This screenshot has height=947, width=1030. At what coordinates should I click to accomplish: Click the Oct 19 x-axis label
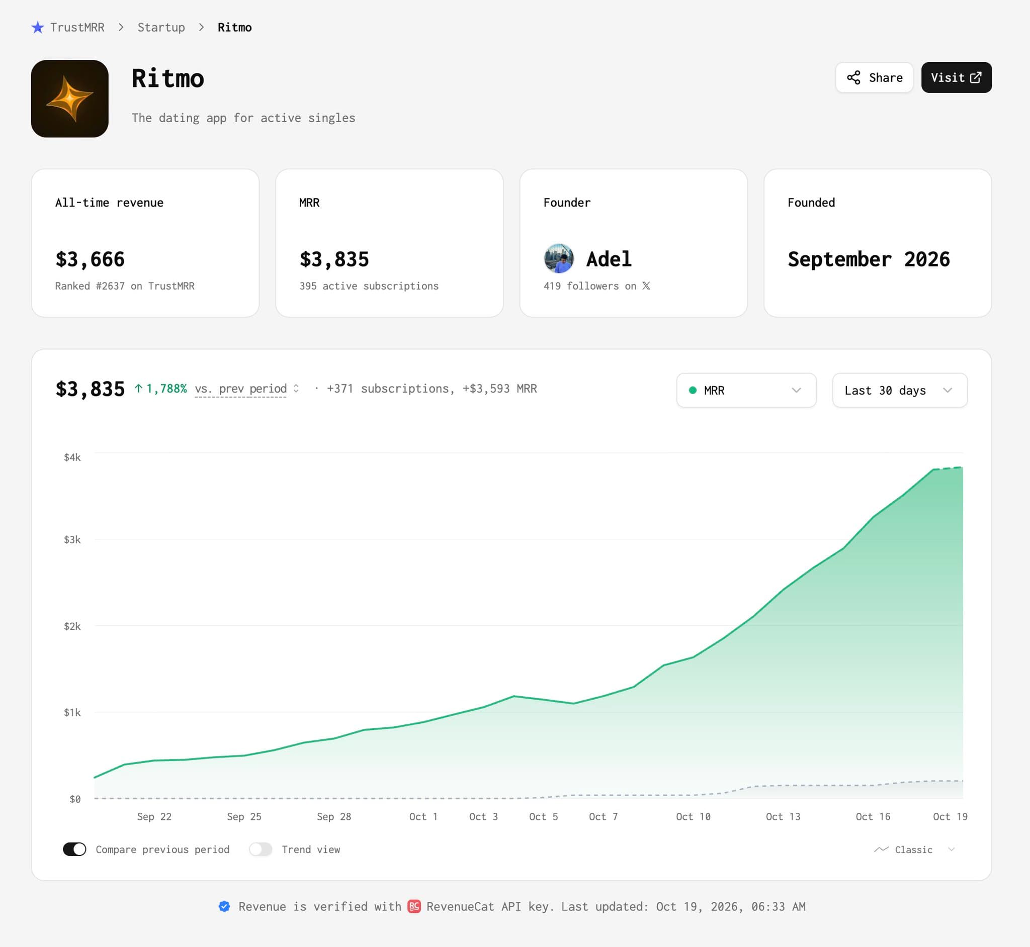click(950, 816)
